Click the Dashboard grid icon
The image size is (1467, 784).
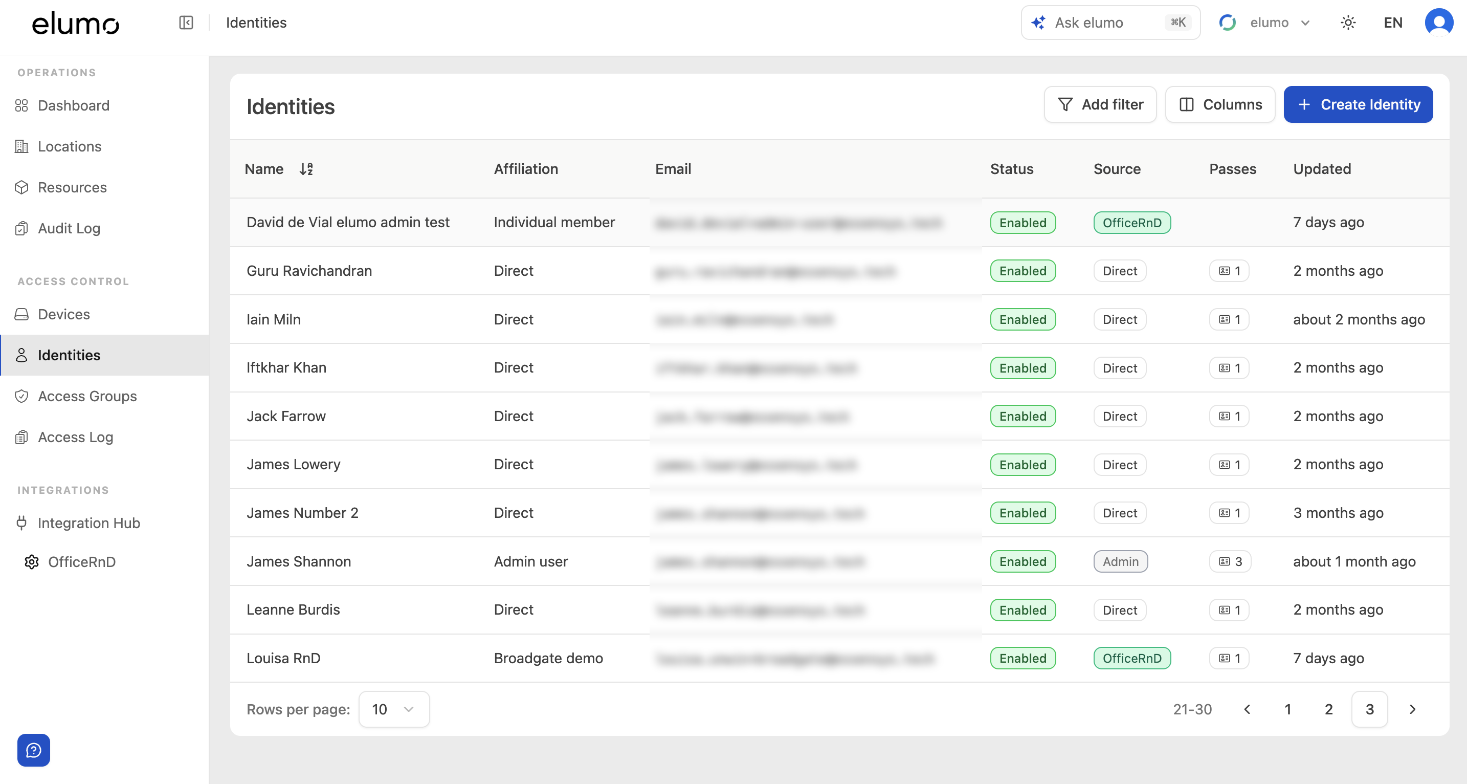point(21,105)
